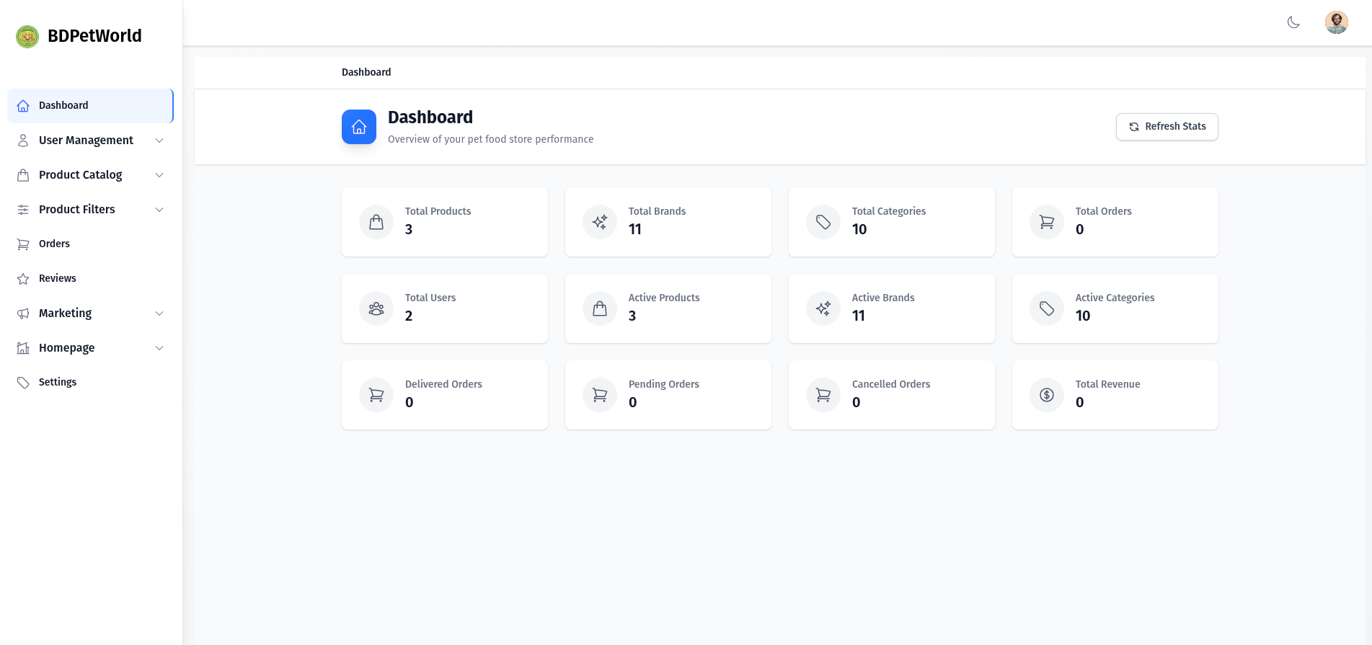Click the Active Products bag icon

[600, 308]
